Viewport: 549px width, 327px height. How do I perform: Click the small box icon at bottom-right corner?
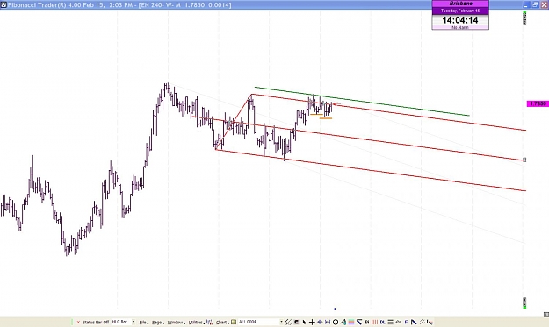point(545,315)
